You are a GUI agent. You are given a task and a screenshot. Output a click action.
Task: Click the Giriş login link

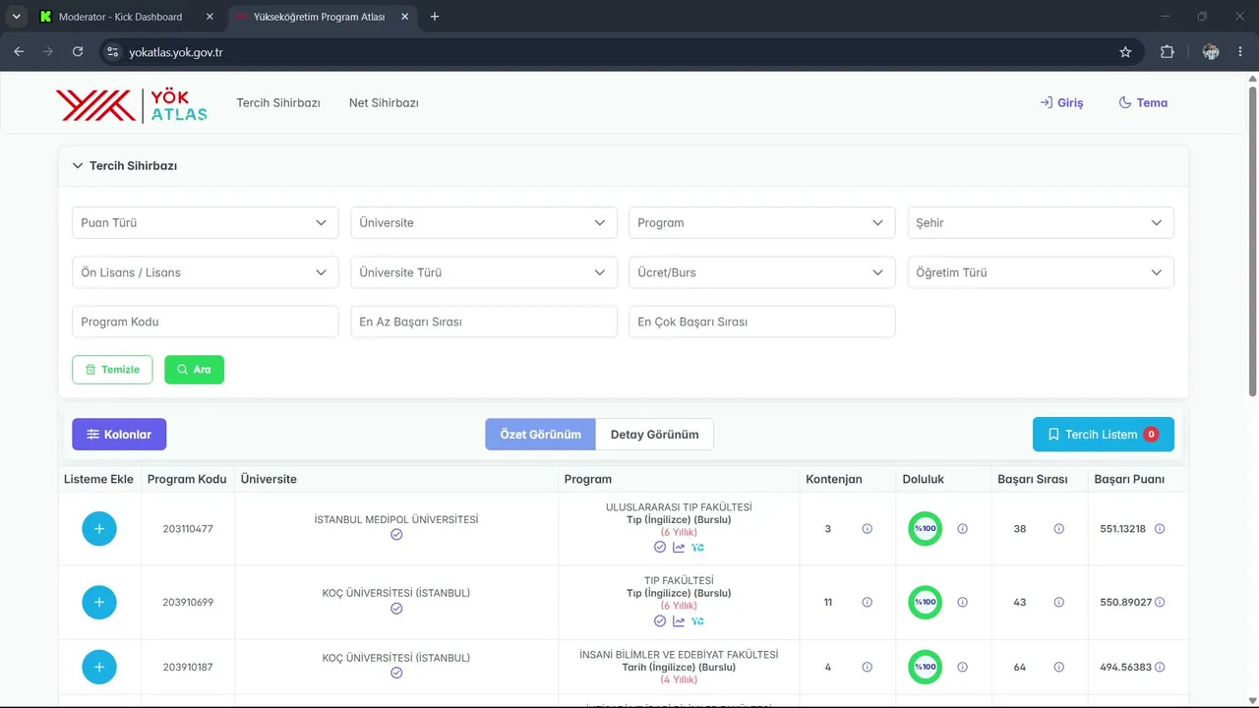pos(1061,103)
